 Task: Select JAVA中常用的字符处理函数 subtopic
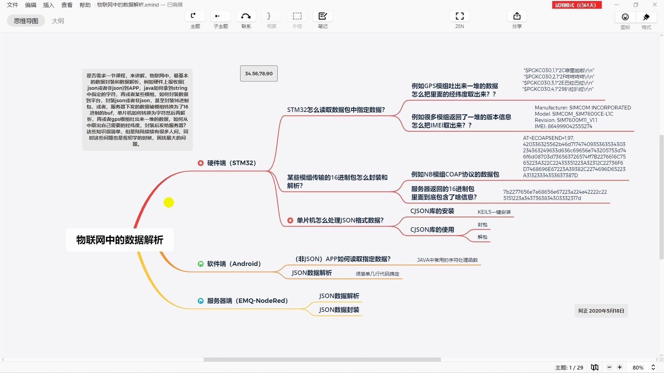coord(447,260)
